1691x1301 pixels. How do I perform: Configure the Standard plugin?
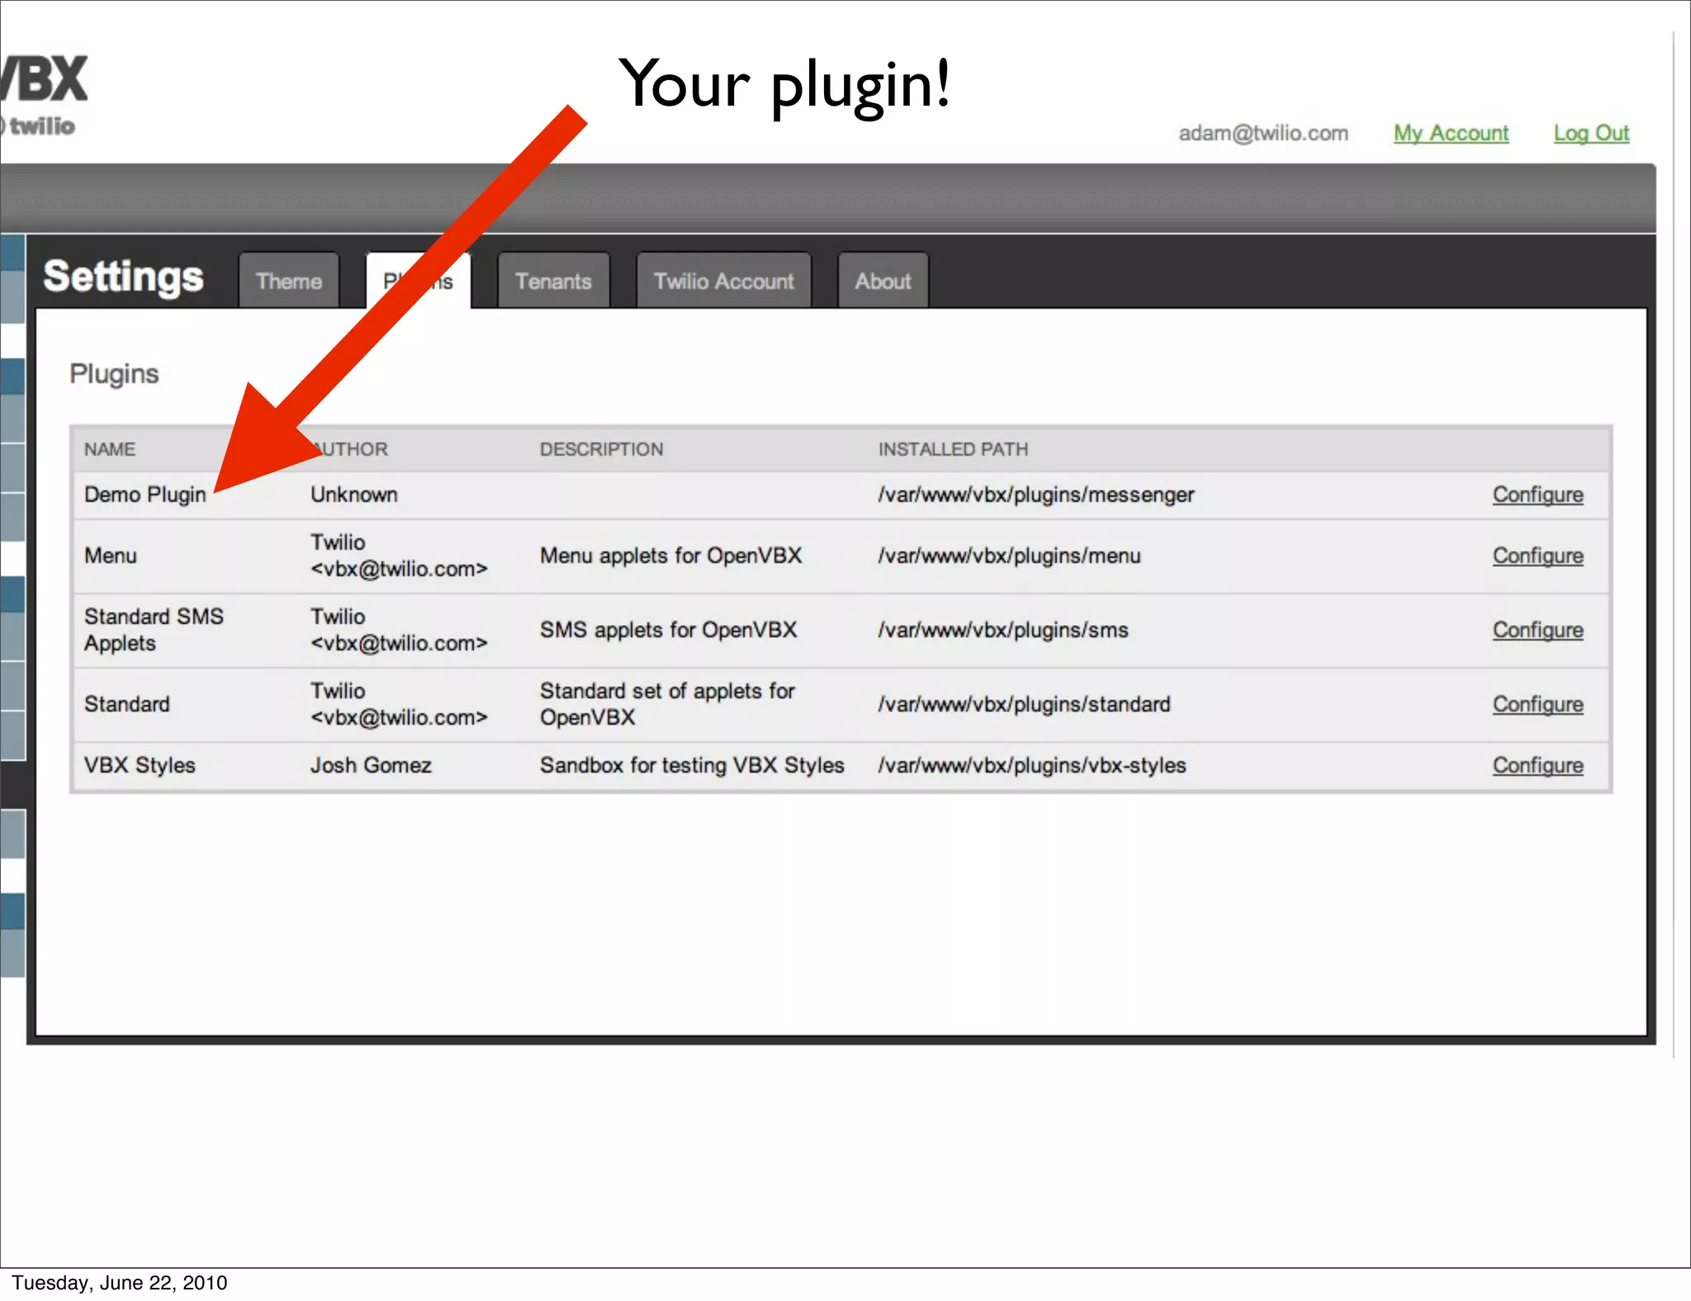[x=1537, y=704]
